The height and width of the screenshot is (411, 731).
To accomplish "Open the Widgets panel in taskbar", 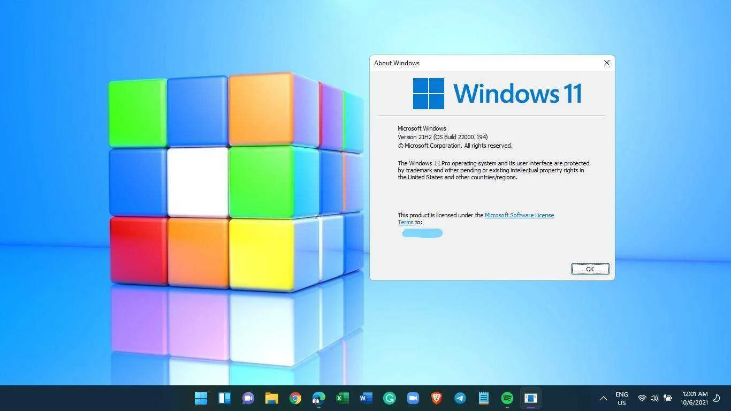I will pos(224,398).
